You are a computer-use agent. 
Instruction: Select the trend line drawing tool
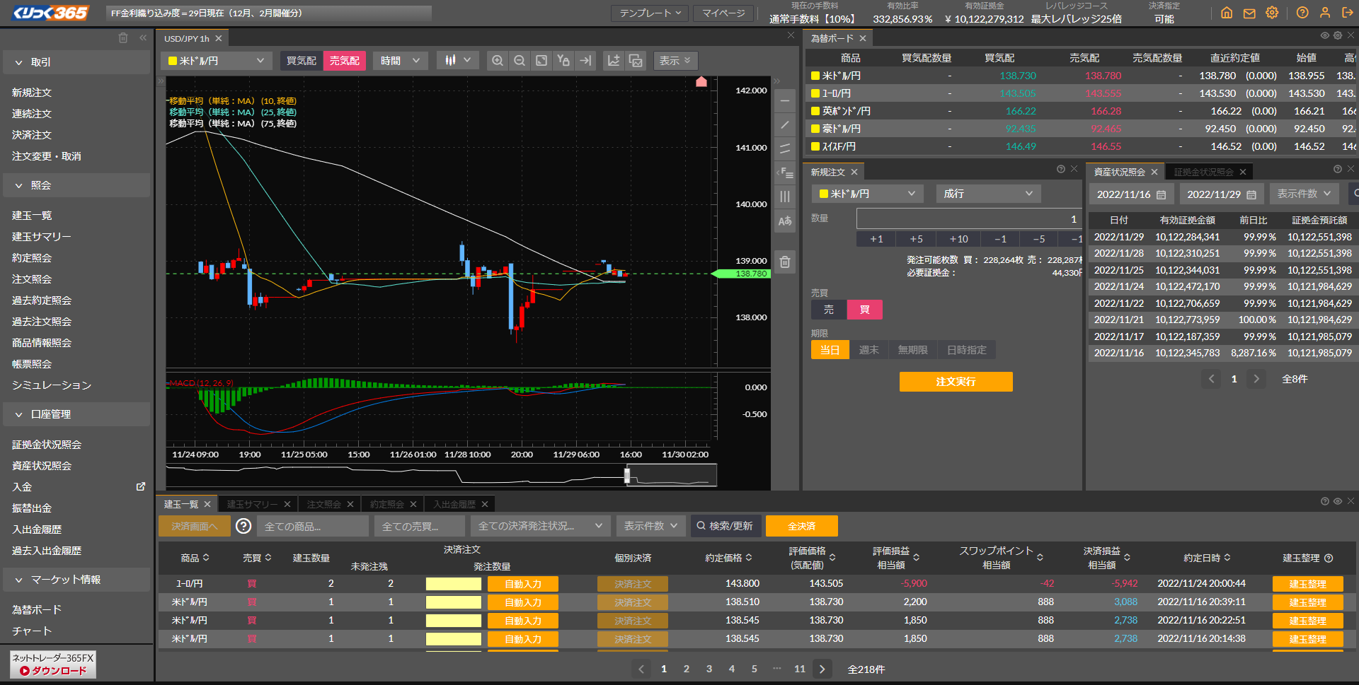point(785,125)
